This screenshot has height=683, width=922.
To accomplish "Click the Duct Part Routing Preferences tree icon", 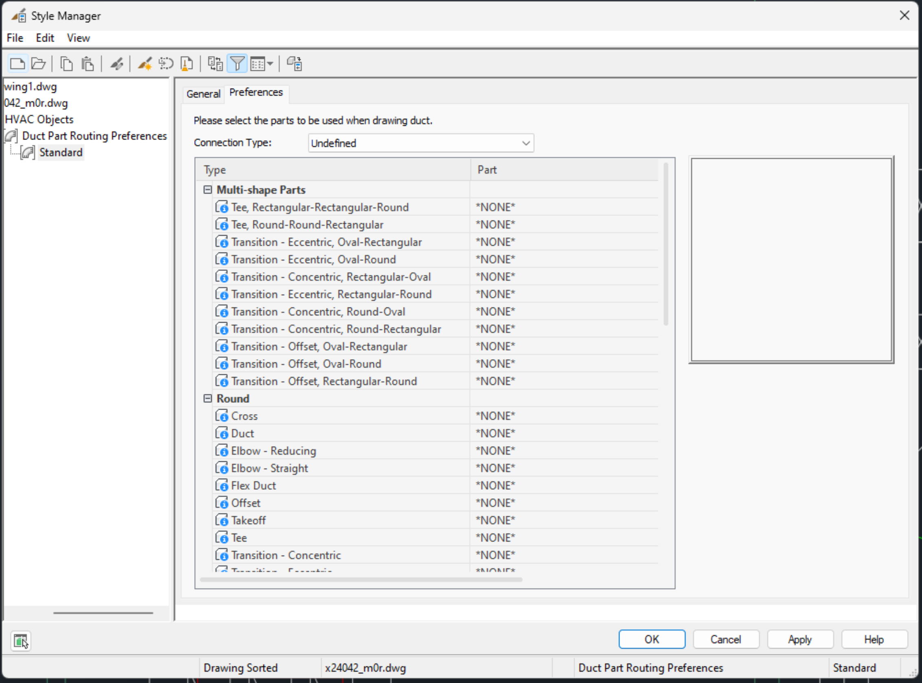I will 11,136.
